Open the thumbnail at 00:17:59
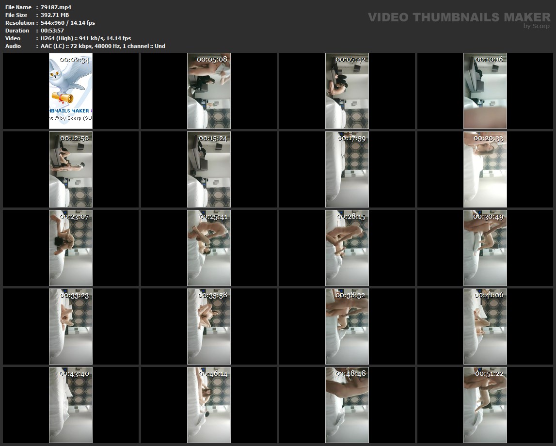 click(x=347, y=169)
